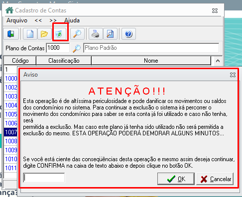Click Cancelar in the Aviso dialog
Viewport: 242px width, 197px height.
[x=215, y=179]
